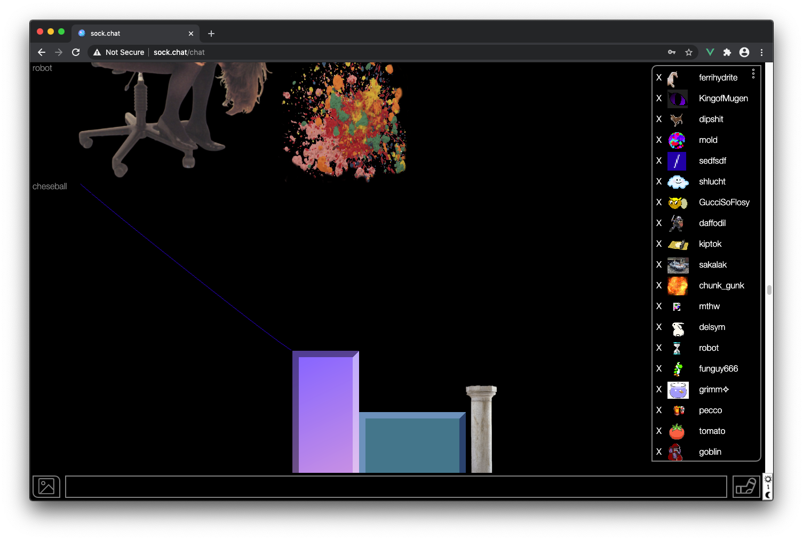
Task: Open a new browser tab
Action: pyautogui.click(x=211, y=34)
